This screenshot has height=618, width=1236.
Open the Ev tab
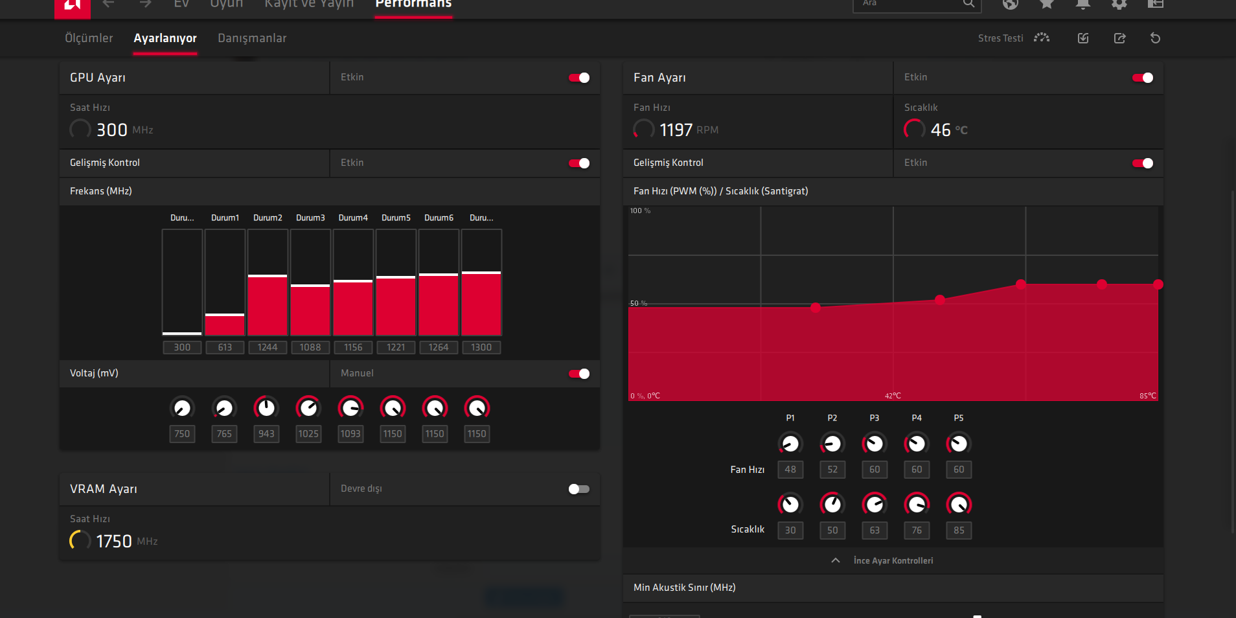pyautogui.click(x=181, y=3)
